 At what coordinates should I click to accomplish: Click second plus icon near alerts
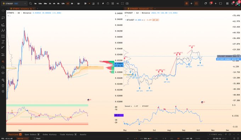coord(215,4)
